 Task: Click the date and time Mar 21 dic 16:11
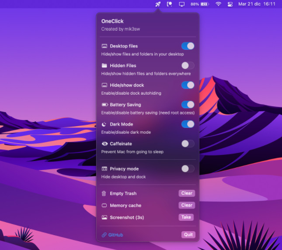click(x=257, y=4)
